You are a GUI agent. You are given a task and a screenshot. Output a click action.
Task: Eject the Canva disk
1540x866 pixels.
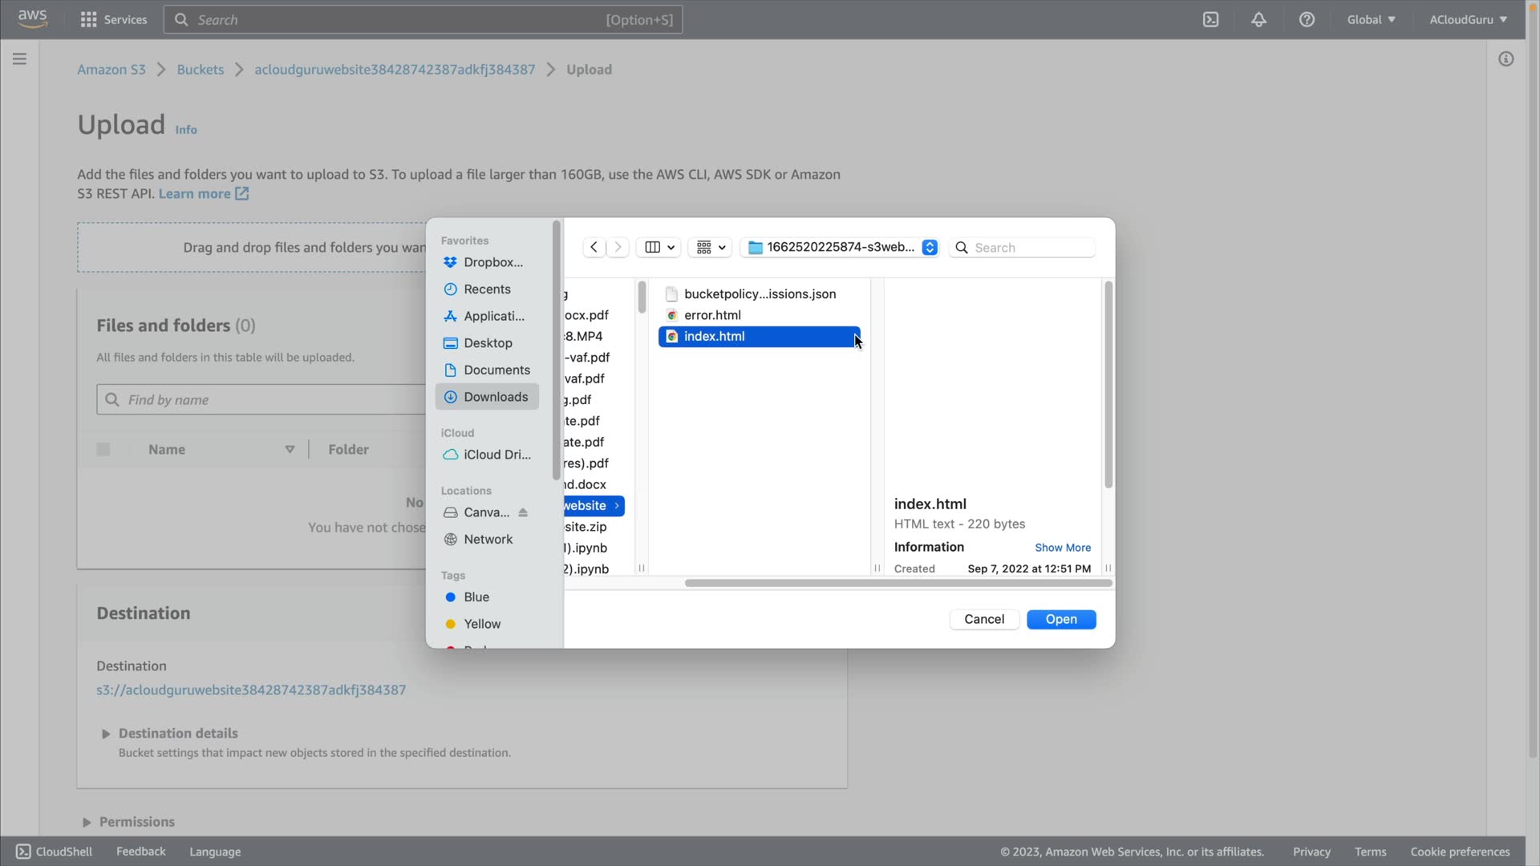(523, 512)
